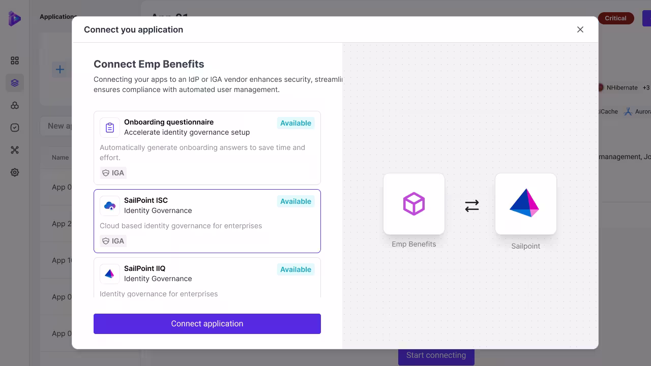Pick the SailPoint IIQ integration card
Screen dimensions: 651x366
207,278
